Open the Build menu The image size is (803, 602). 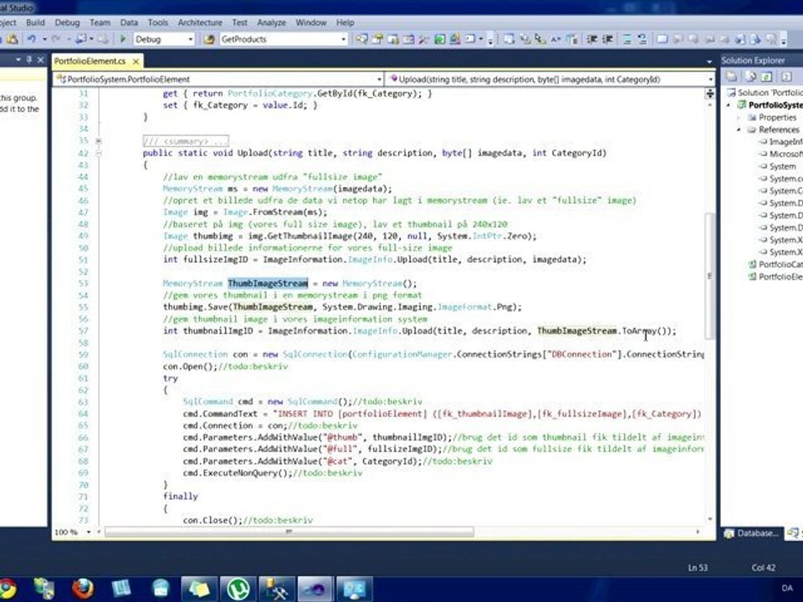click(x=35, y=23)
